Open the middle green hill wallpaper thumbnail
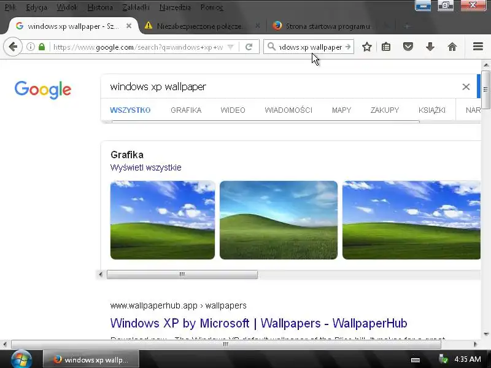This screenshot has height=368, width=491. point(279,220)
